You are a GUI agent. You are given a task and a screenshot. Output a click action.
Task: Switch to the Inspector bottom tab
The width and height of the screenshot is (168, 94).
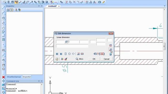pos(27,77)
